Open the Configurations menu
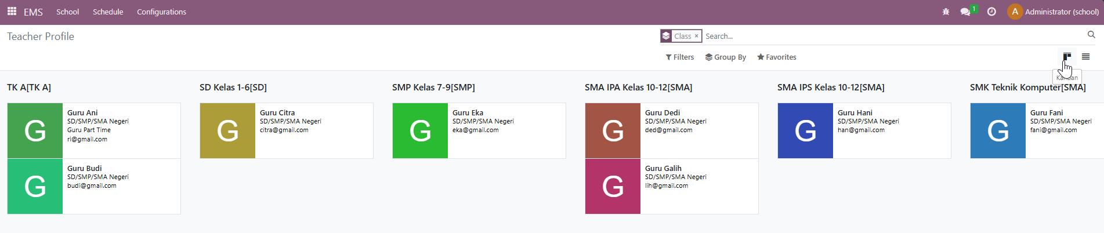This screenshot has width=1104, height=233. pyautogui.click(x=161, y=12)
